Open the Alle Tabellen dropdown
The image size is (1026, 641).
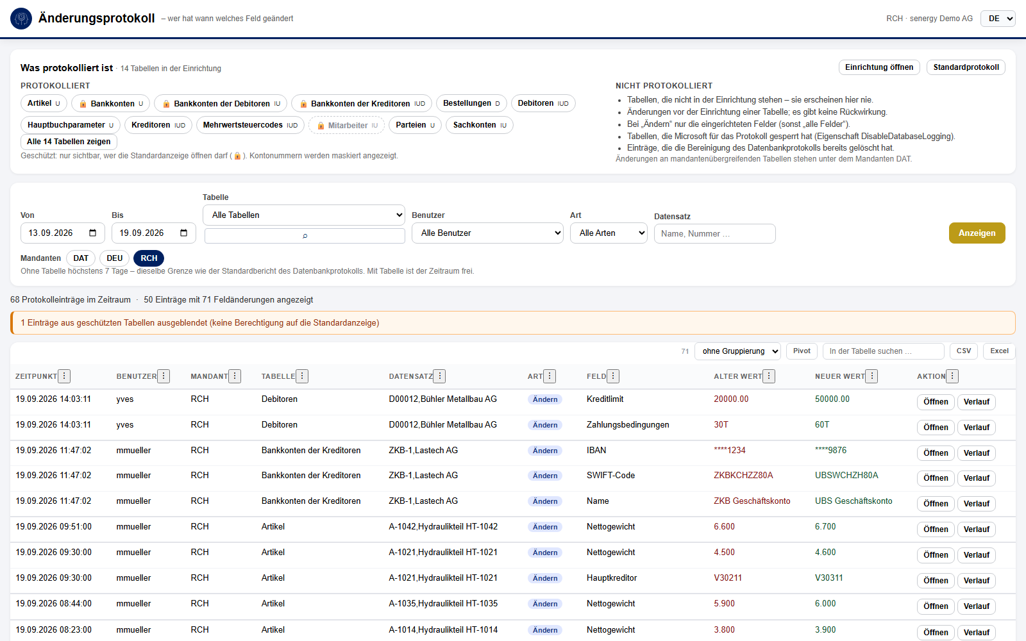304,215
